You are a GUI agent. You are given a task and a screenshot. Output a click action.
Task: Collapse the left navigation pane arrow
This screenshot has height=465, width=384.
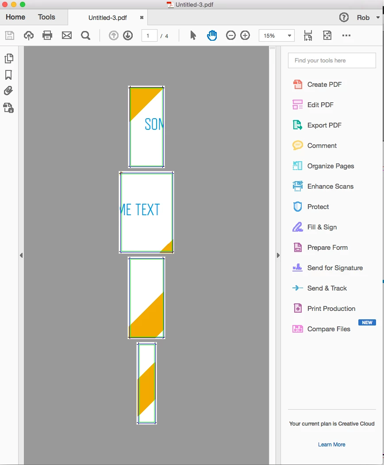click(21, 256)
